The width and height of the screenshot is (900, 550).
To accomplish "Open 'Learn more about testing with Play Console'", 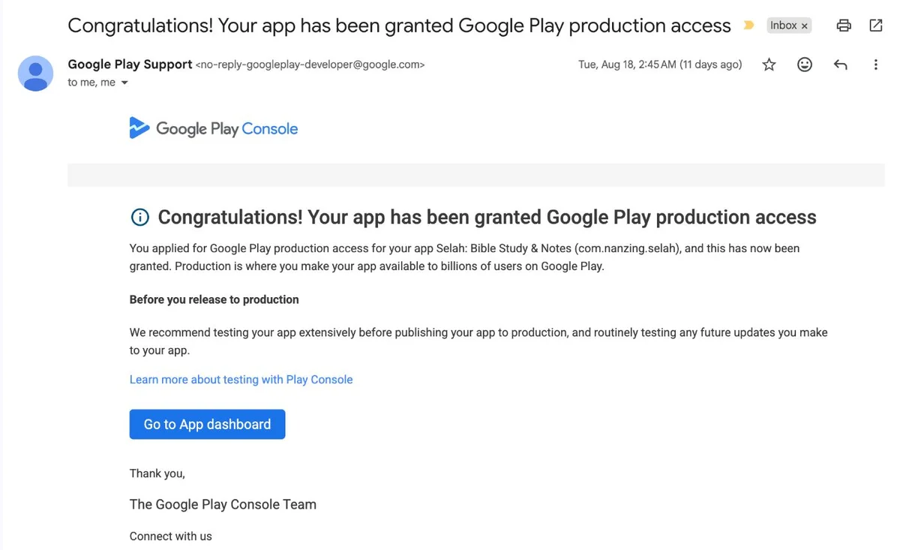I will [x=241, y=380].
